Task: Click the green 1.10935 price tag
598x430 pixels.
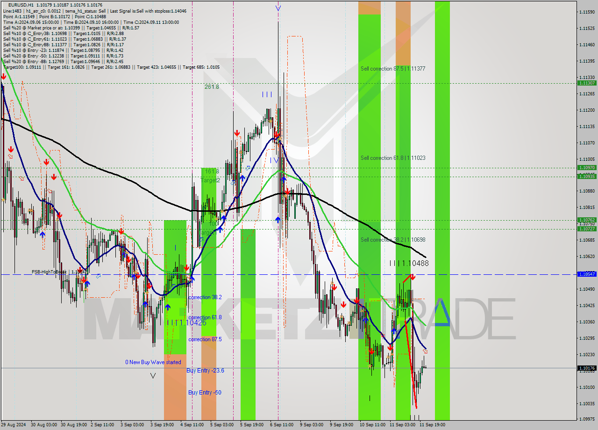Action: (587, 176)
